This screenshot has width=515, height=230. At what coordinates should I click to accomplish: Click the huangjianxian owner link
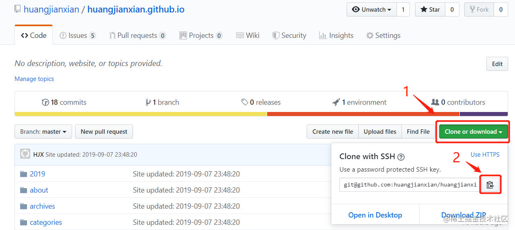pos(52,10)
